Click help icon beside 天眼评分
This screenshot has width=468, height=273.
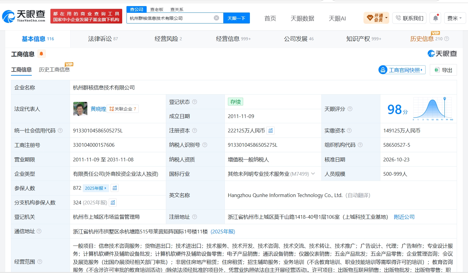350,109
